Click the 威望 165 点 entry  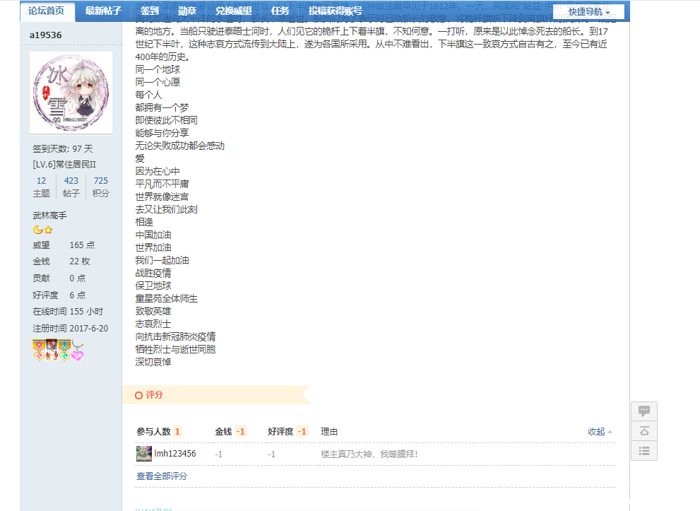pyautogui.click(x=64, y=245)
